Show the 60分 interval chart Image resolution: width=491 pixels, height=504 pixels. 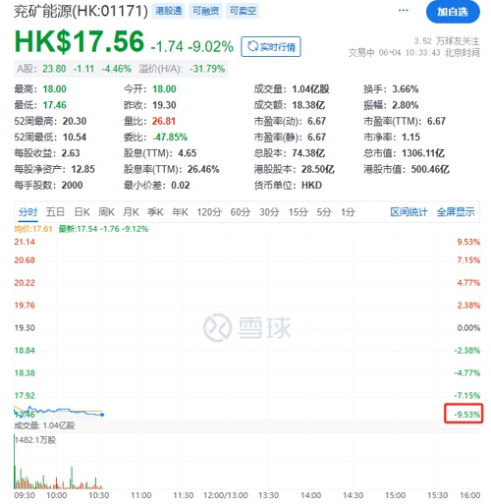point(241,212)
